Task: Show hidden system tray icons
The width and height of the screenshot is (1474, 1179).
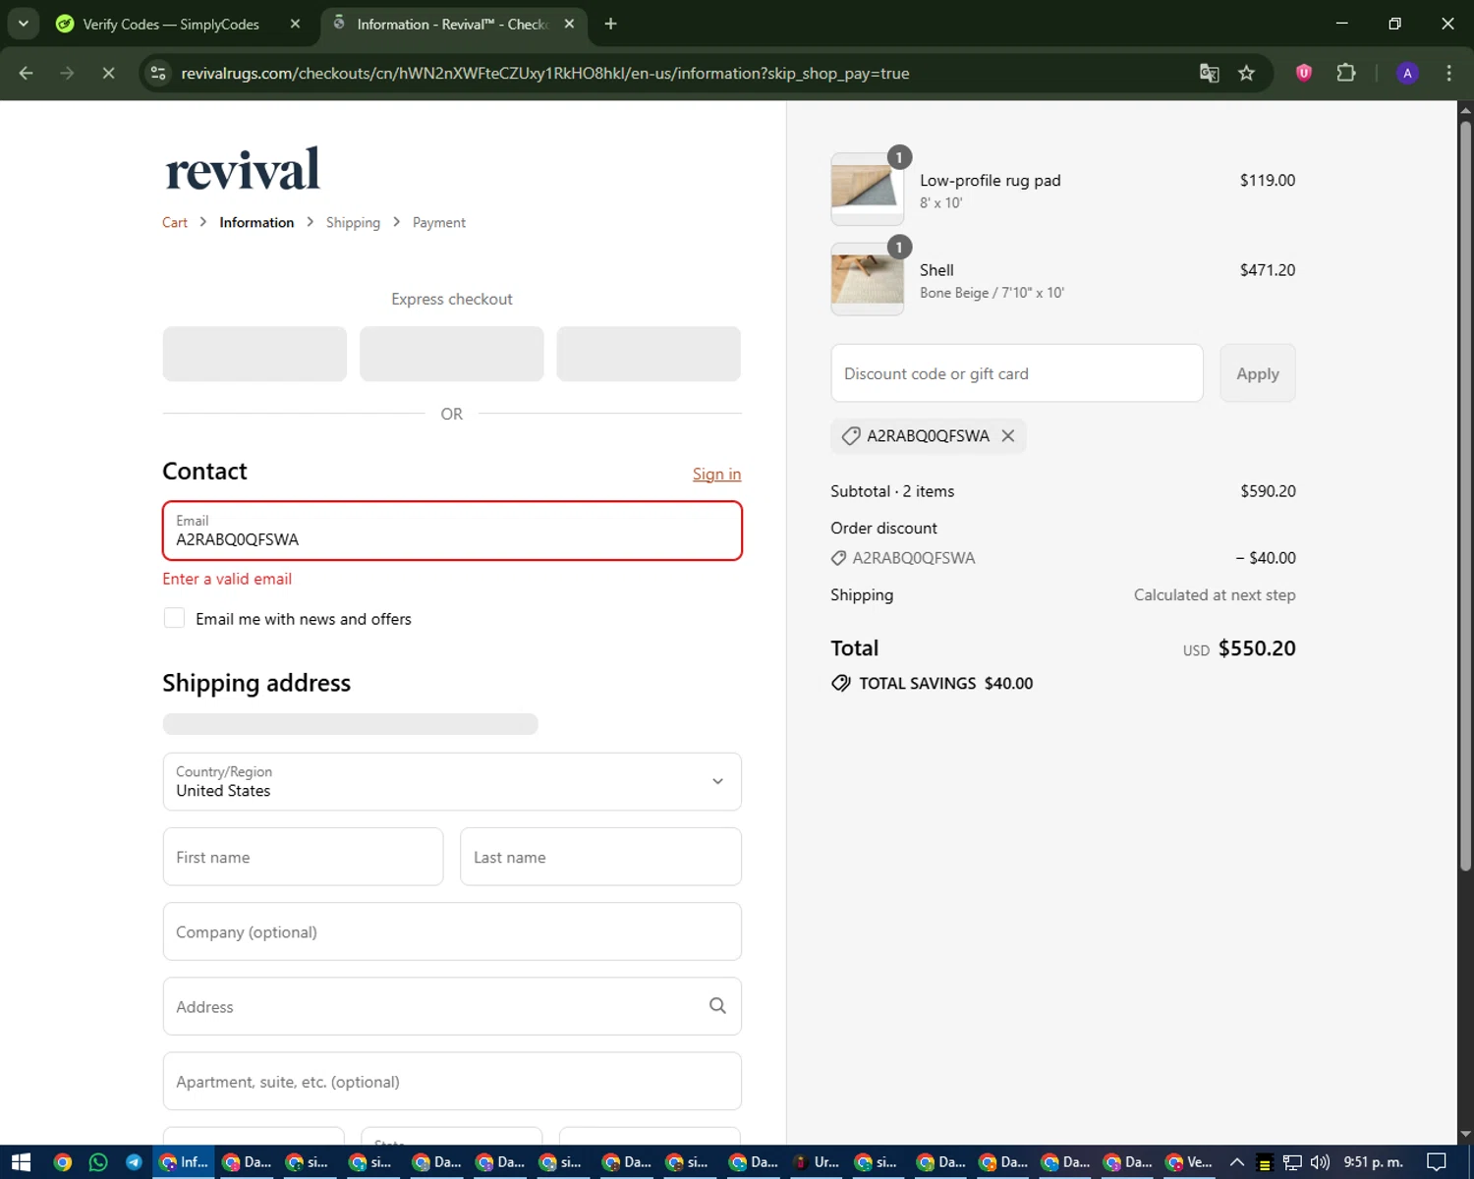Action: (1237, 1162)
